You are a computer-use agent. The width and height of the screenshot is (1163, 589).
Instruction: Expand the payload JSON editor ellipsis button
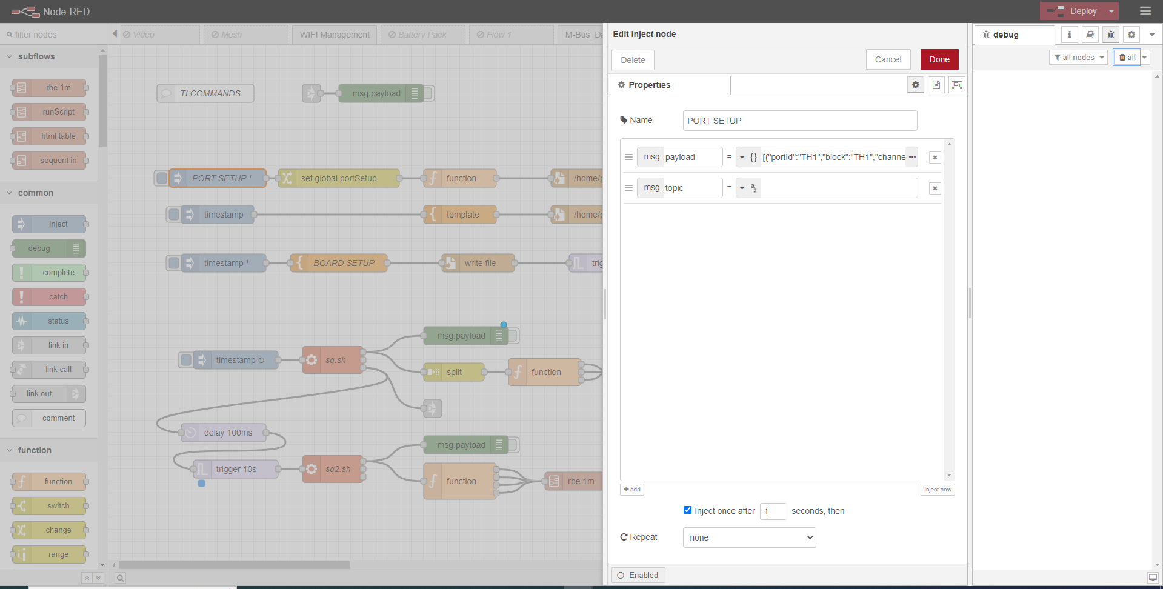(x=912, y=157)
